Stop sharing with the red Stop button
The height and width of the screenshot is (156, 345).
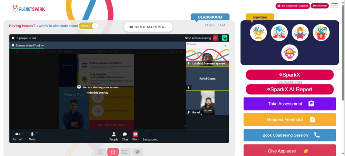[x=135, y=136]
